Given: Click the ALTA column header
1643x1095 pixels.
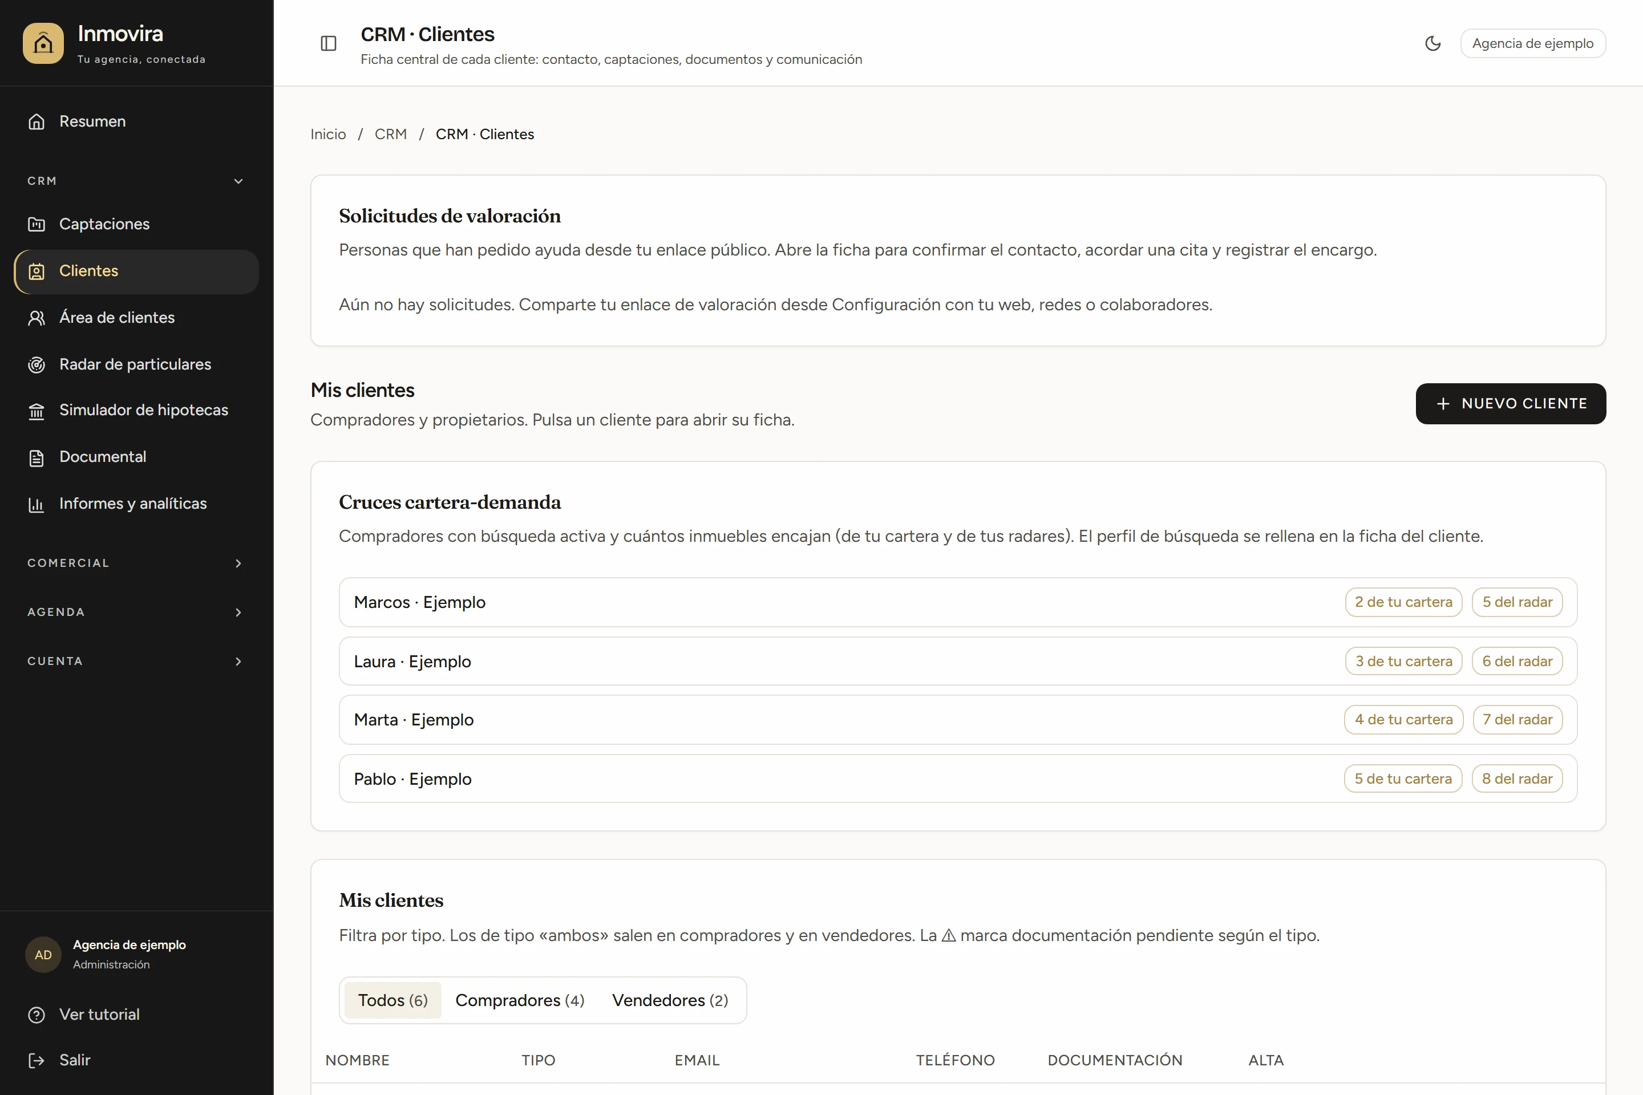Looking at the screenshot, I should (1266, 1060).
